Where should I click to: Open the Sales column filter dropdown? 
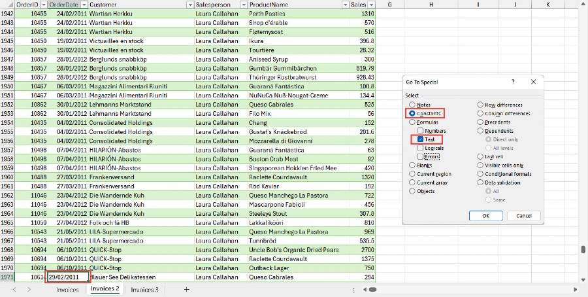pyautogui.click(x=371, y=5)
